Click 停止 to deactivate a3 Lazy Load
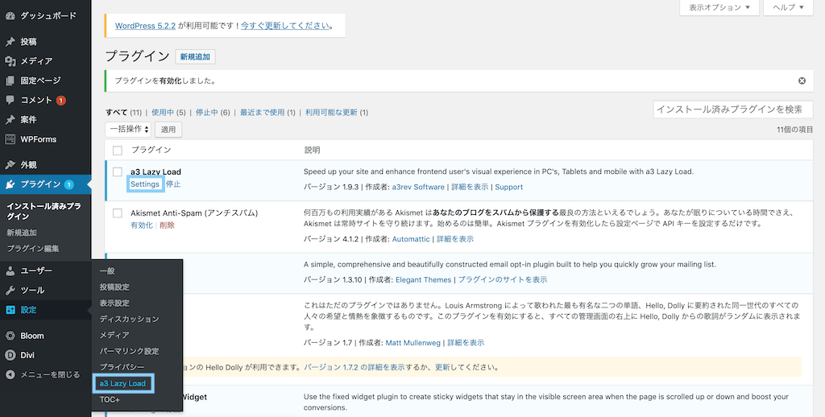 (x=173, y=184)
